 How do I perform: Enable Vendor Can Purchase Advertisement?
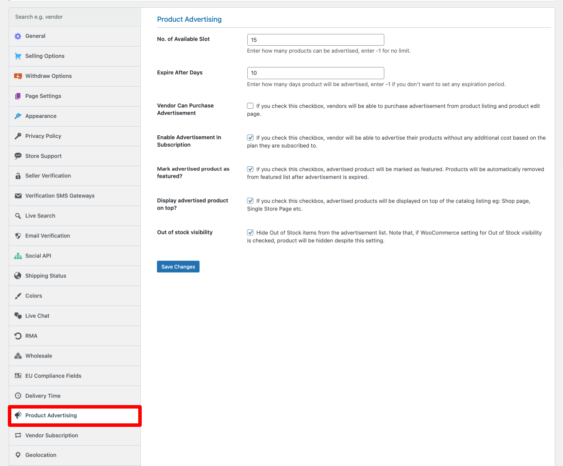click(250, 105)
